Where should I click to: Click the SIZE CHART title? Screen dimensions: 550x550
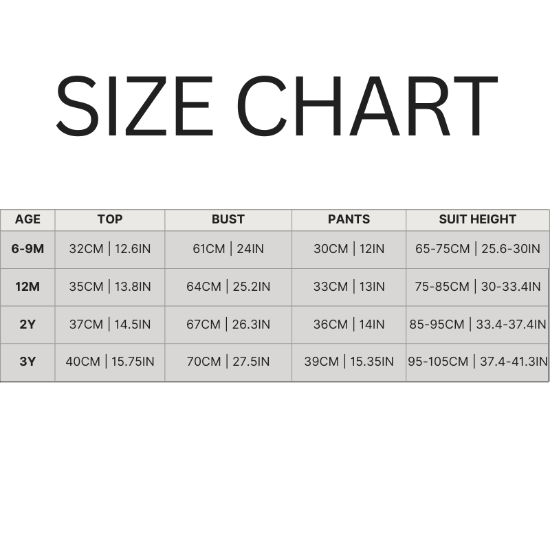pos(275,107)
